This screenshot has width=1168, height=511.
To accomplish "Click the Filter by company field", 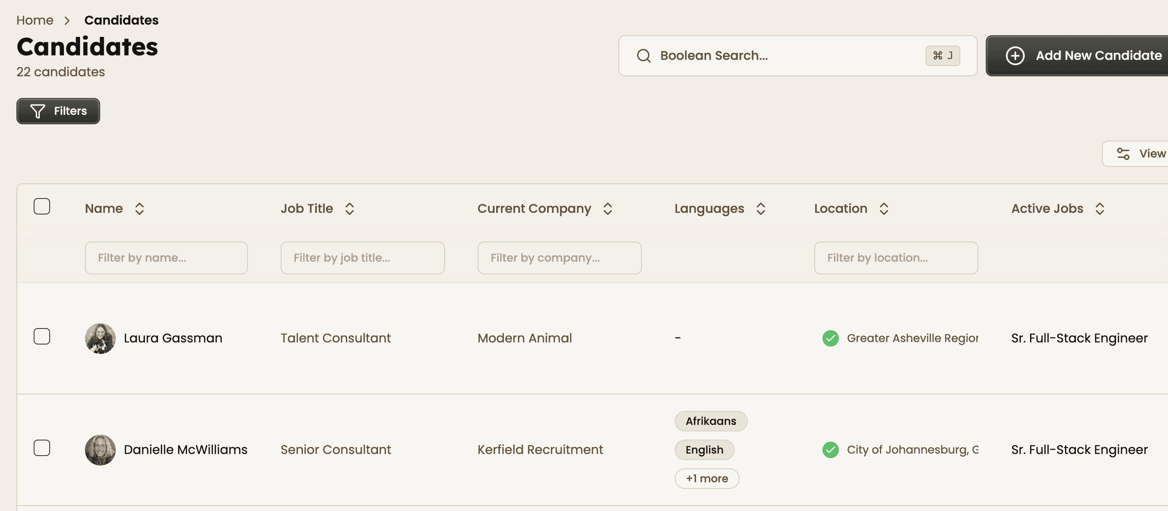I will [x=559, y=258].
